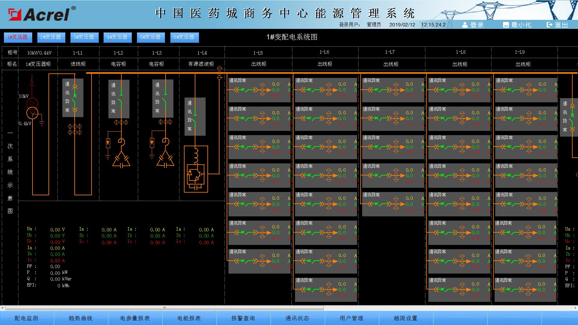Open the 电能报表 menu
578x325 pixels.
(189, 318)
